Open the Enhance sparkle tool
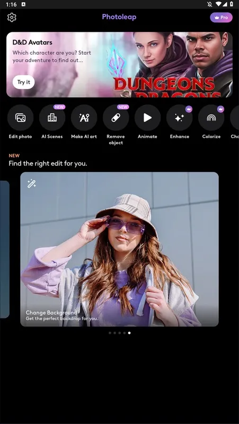This screenshot has height=424, width=239. pyautogui.click(x=179, y=118)
